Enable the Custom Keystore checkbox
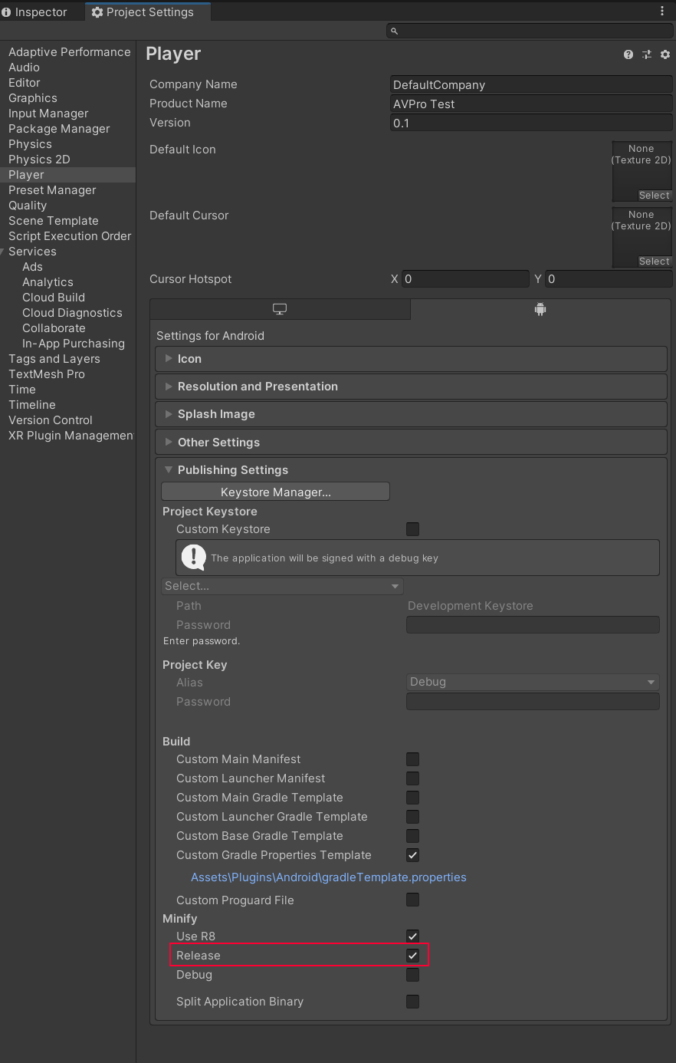This screenshot has height=1063, width=676. click(412, 528)
